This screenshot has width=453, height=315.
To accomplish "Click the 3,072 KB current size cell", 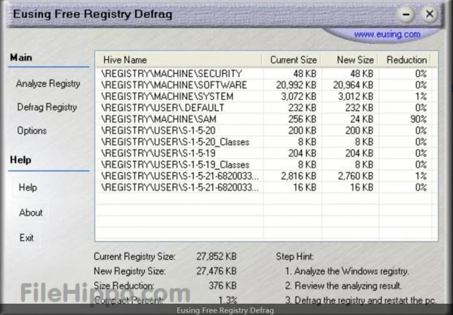I will point(299,96).
